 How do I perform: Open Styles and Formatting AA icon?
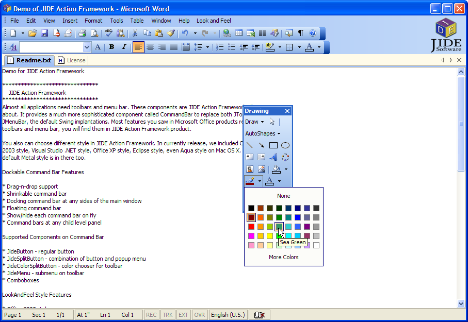coord(13,47)
